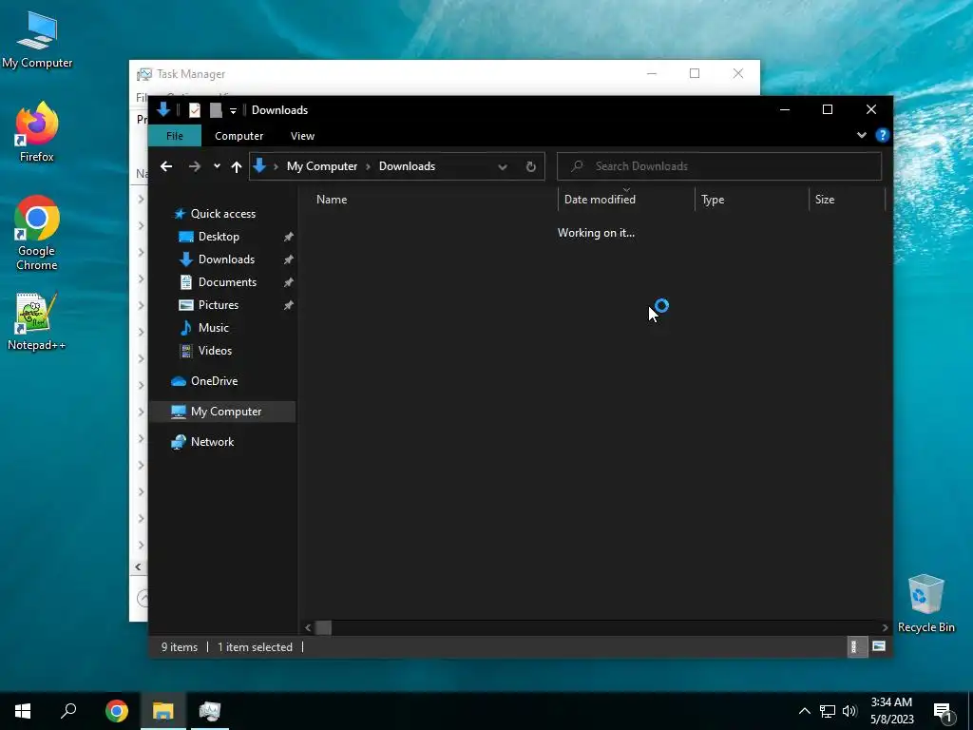Screen dimensions: 973x730
Task: Open the volume tray icon
Action: pos(849,711)
